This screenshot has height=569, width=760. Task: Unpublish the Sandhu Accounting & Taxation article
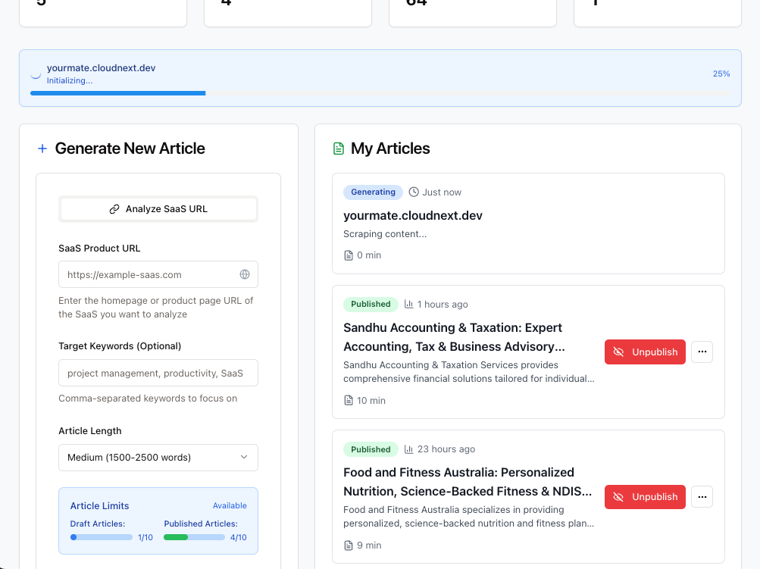pyautogui.click(x=645, y=352)
